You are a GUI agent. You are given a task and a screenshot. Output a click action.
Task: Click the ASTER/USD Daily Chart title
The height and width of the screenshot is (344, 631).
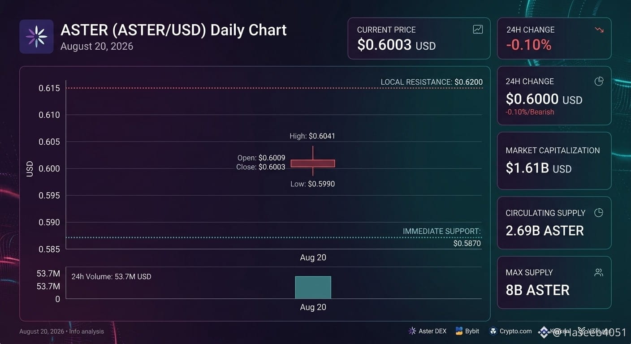click(173, 30)
